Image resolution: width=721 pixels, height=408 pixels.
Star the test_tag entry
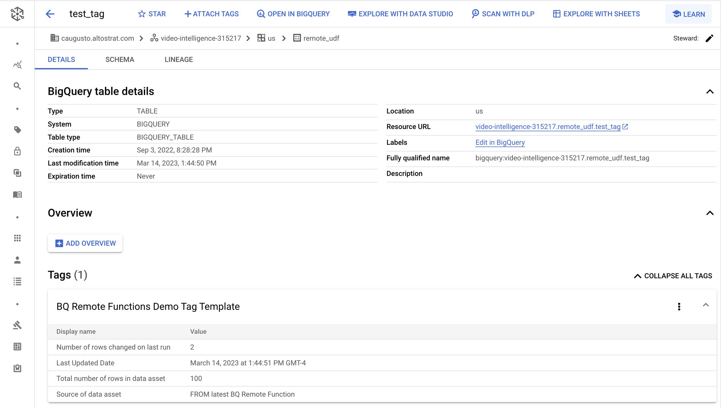coord(152,14)
